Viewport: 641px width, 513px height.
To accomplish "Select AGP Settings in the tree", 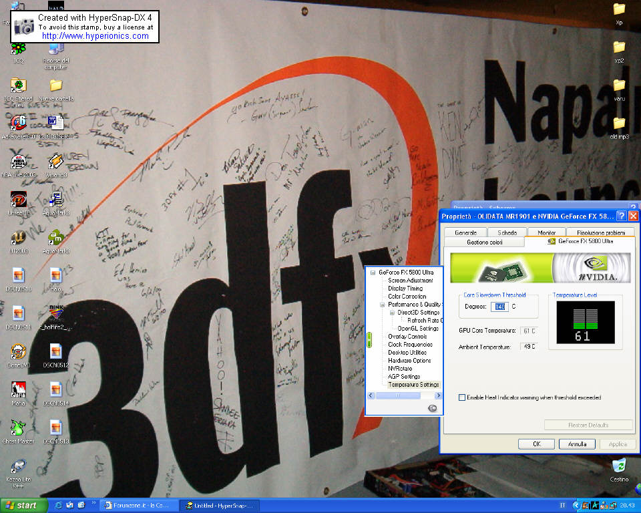I will 404,377.
